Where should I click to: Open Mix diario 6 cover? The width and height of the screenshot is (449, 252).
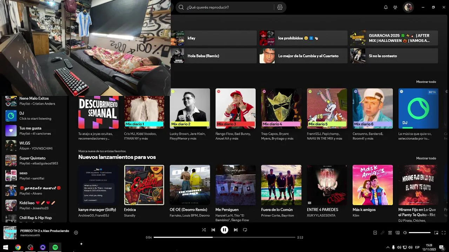[373, 108]
